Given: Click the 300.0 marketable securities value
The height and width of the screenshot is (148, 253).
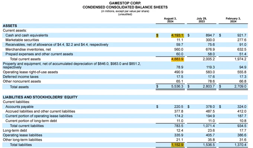Looking at the screenshot, I should [x=210, y=40].
